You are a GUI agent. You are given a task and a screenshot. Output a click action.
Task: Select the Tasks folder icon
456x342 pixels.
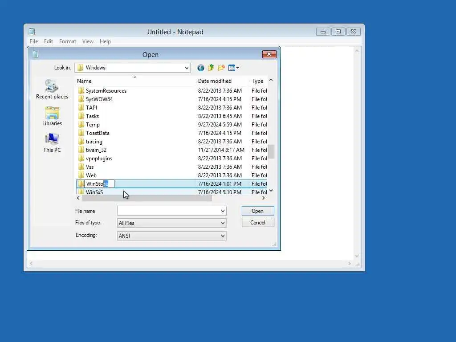point(81,116)
